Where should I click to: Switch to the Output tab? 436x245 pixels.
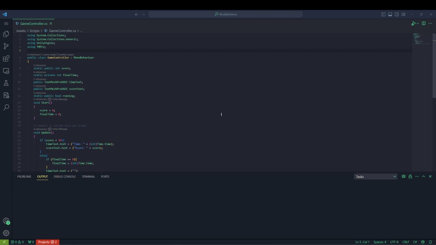[x=43, y=177]
